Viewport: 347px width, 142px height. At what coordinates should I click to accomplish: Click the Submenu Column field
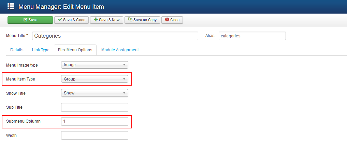click(95, 121)
